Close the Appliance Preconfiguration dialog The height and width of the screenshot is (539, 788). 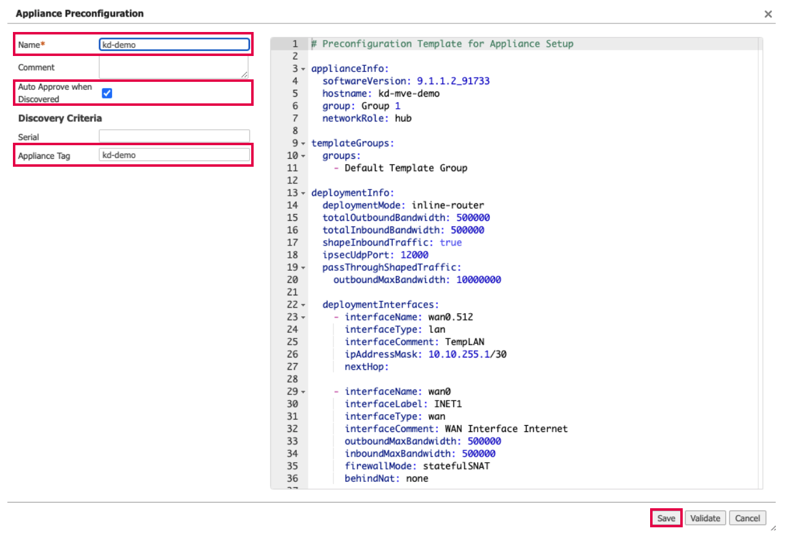coord(768,14)
